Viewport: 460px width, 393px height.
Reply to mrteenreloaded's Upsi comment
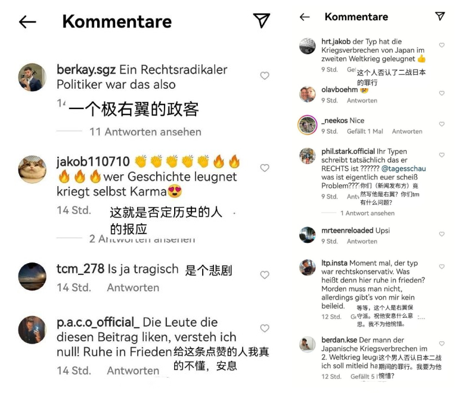(362, 241)
